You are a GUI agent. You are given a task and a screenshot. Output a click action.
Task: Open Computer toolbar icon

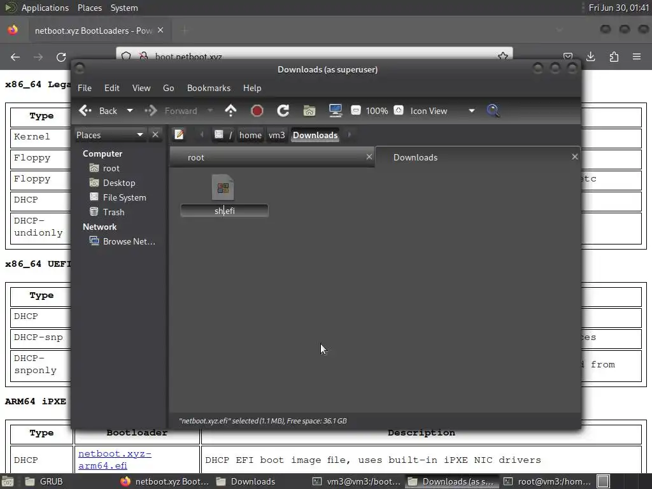click(335, 110)
